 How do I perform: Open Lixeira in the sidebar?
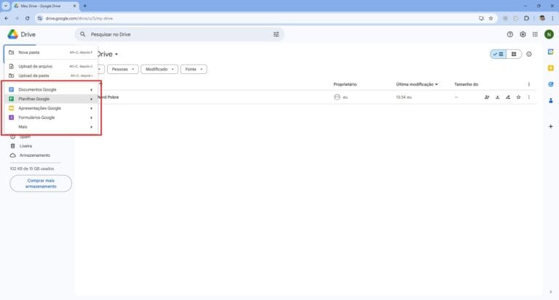[25, 146]
